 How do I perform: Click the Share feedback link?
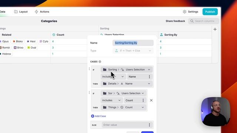point(175,21)
